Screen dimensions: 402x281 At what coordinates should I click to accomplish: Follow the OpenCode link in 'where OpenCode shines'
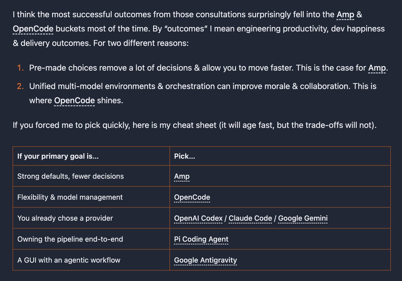(x=74, y=100)
